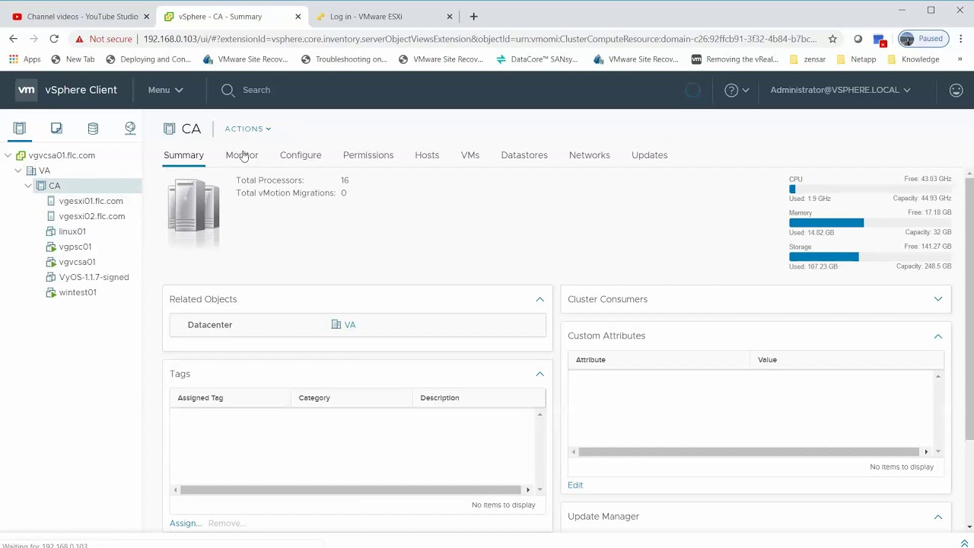Click the CA cluster icon in header
Screen dimensions: 974x548
pyautogui.click(x=170, y=129)
